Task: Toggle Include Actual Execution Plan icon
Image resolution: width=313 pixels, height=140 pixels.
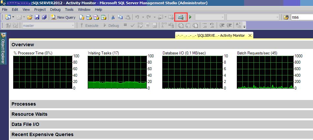Action: [164, 25]
